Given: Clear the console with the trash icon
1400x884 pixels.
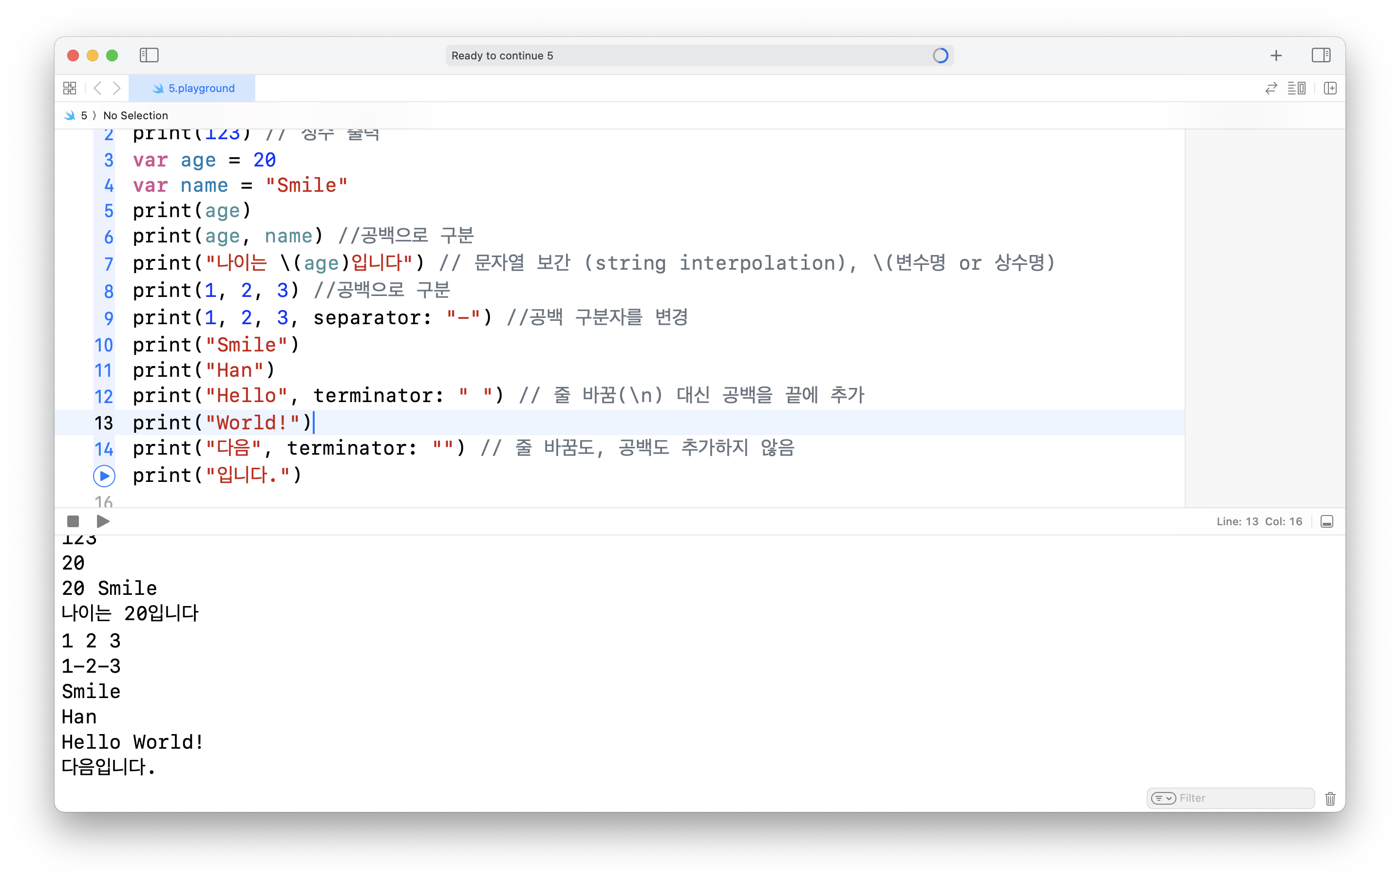Looking at the screenshot, I should 1330,799.
